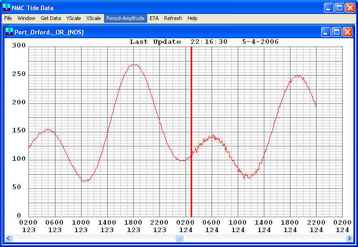
Task: Select the Get Data menu
Action: tap(51, 18)
